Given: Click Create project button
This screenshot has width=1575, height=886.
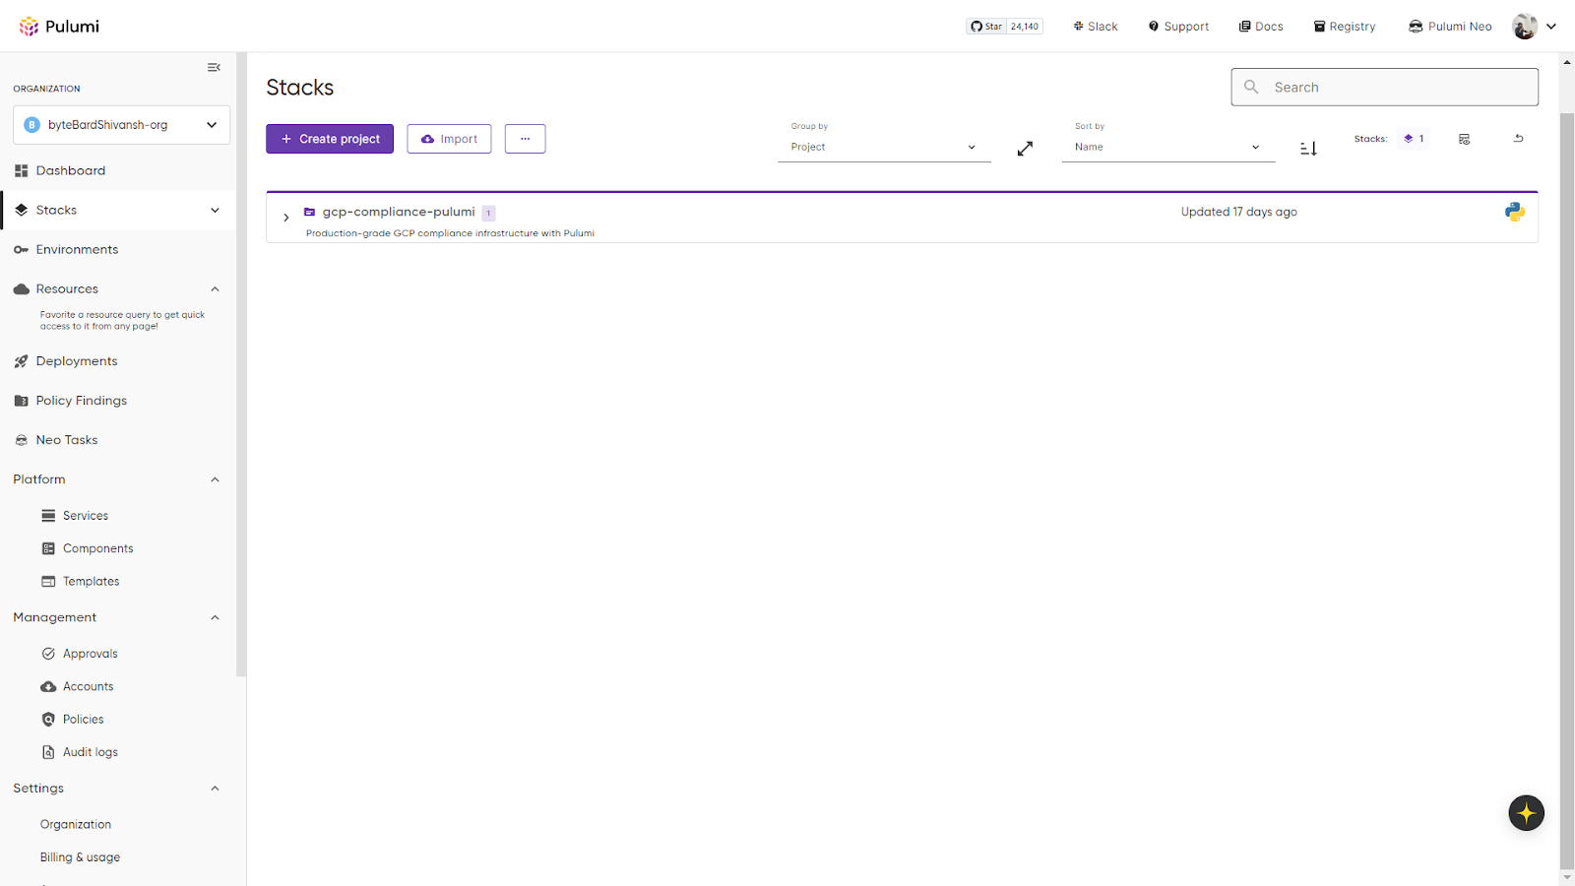Looking at the screenshot, I should [330, 139].
